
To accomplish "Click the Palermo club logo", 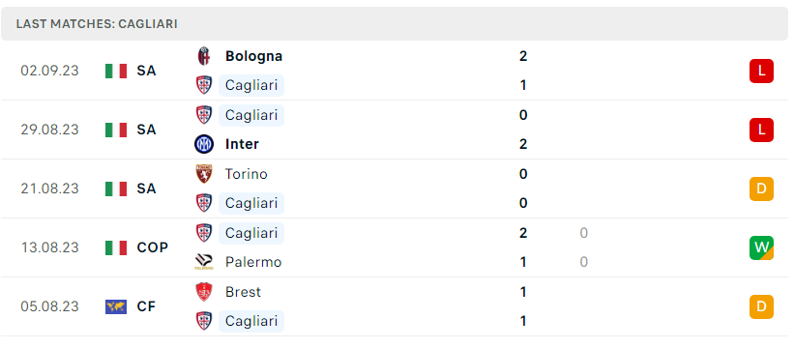I will (x=203, y=262).
